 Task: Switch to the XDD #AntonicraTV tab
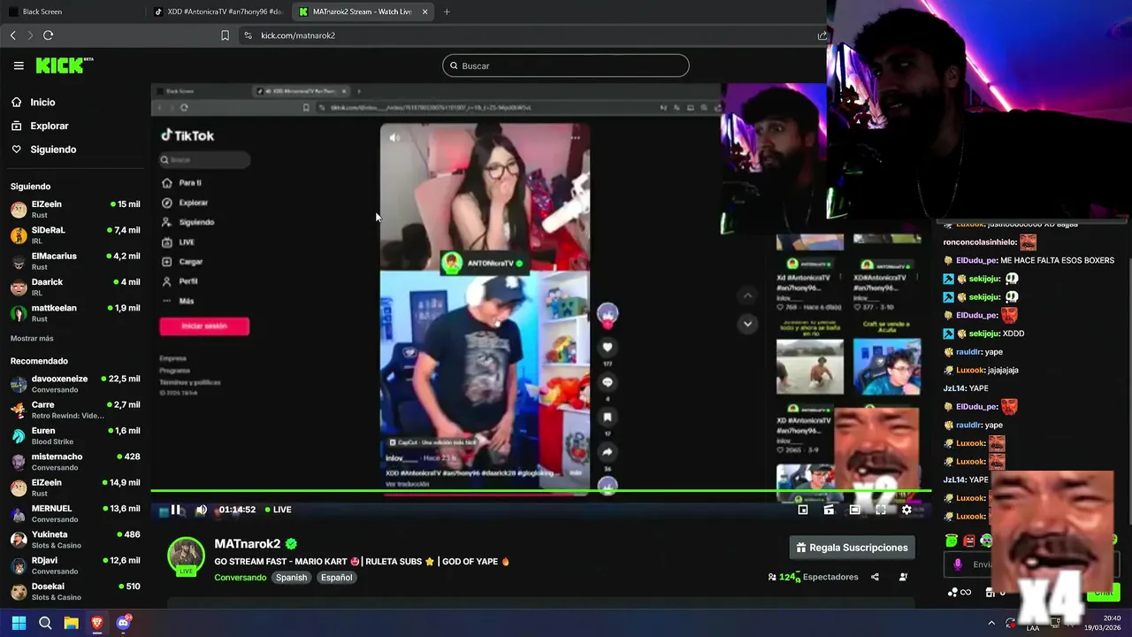point(217,12)
